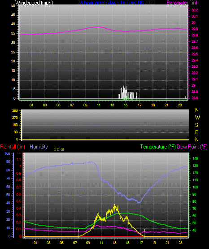Click the 29.2 barometer axis value
Image resolution: width=209 pixels, height=249 pixels.
195,73
